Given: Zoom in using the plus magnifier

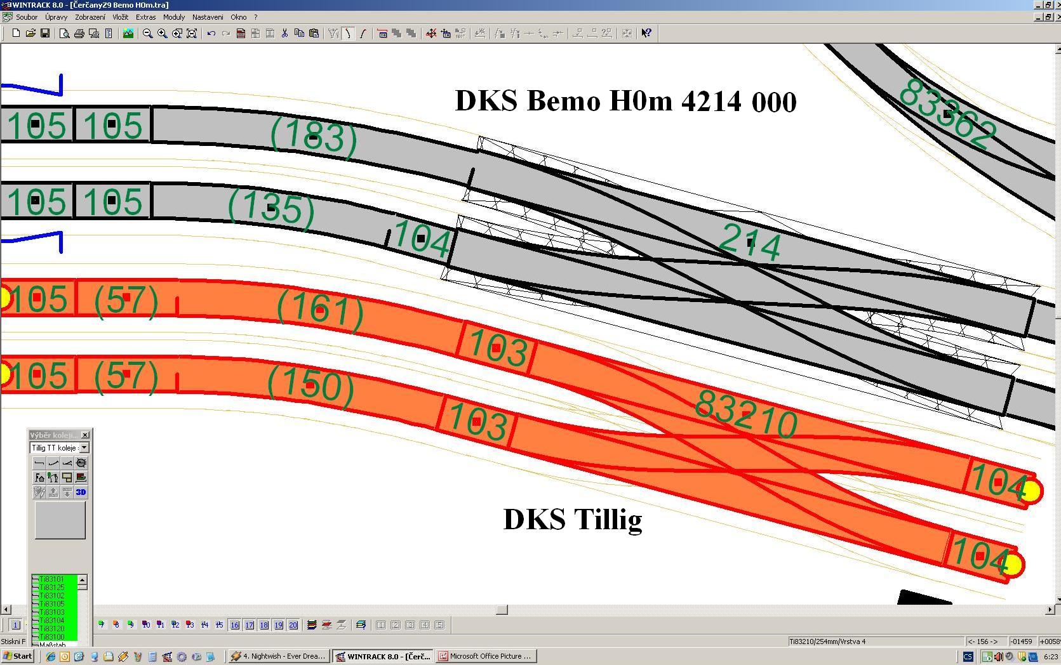Looking at the screenshot, I should tap(163, 34).
